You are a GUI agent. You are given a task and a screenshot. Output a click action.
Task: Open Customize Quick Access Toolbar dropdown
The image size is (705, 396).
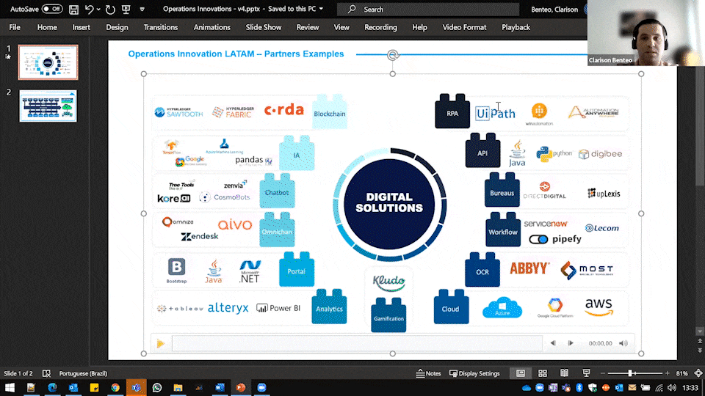click(x=142, y=9)
